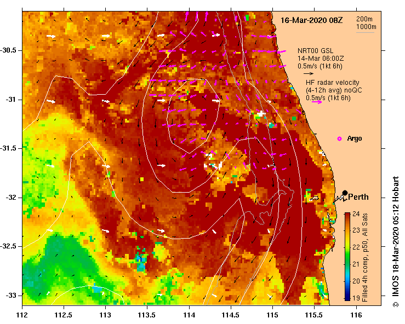The width and height of the screenshot is (405, 324).
Task: Click the 19 value on color bar
Action: (356, 298)
